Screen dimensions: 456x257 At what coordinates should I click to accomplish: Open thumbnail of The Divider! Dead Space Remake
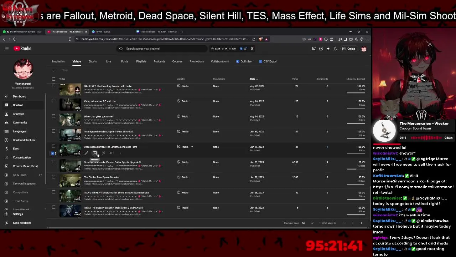[x=70, y=181]
